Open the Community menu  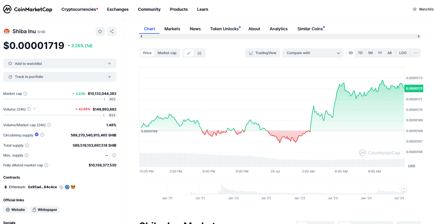(x=149, y=9)
